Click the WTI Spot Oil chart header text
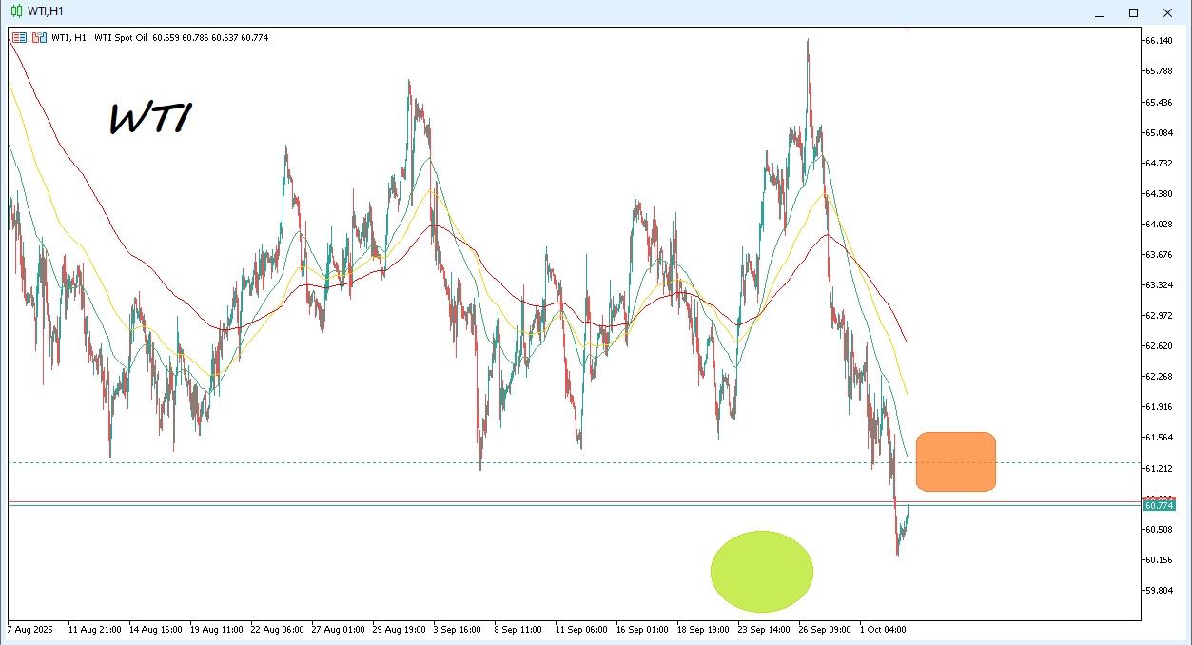Viewport: 1192px width, 645px height. (121, 38)
